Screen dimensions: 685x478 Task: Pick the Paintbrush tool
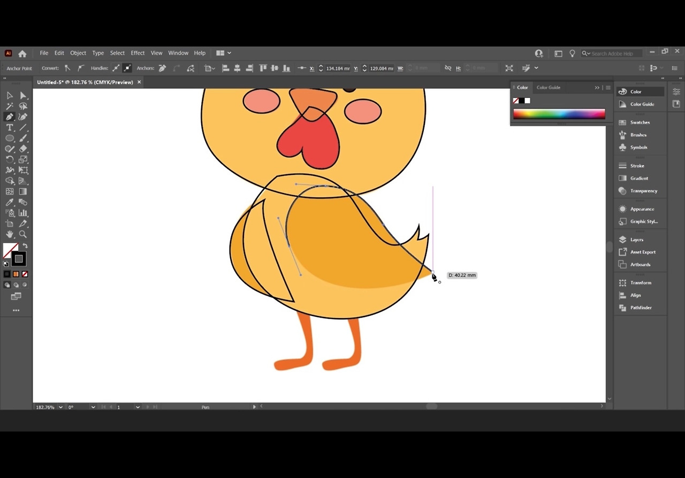(23, 138)
